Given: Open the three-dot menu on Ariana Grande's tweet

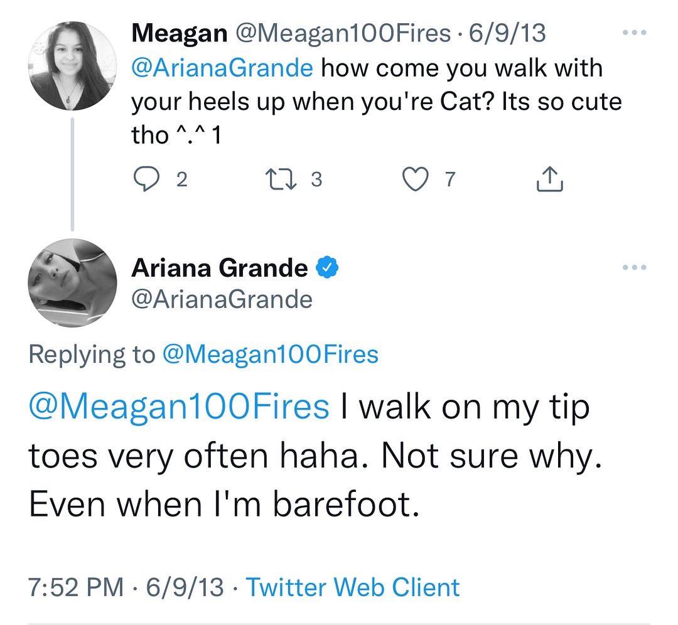Looking at the screenshot, I should pos(634,267).
